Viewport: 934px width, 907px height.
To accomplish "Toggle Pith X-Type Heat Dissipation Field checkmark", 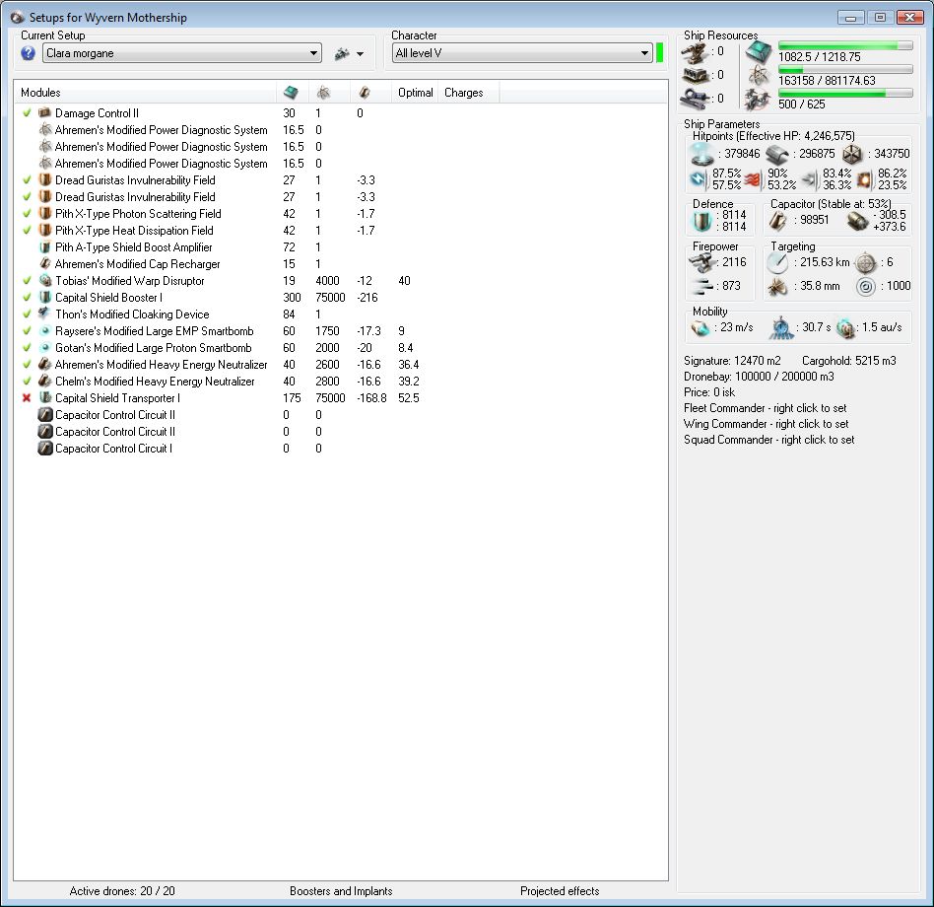I will pyautogui.click(x=27, y=230).
